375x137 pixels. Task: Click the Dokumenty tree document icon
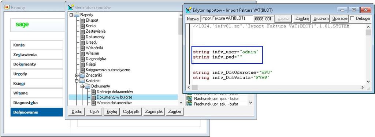point(82,37)
